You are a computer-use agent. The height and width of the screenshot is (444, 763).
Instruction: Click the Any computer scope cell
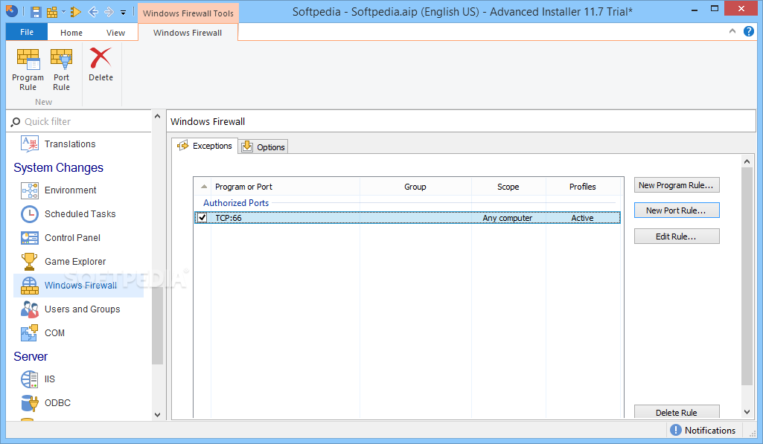point(508,218)
